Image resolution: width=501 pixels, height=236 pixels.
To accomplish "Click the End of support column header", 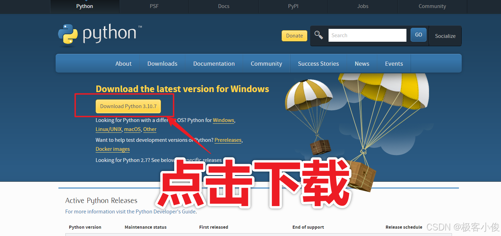I will [308, 227].
